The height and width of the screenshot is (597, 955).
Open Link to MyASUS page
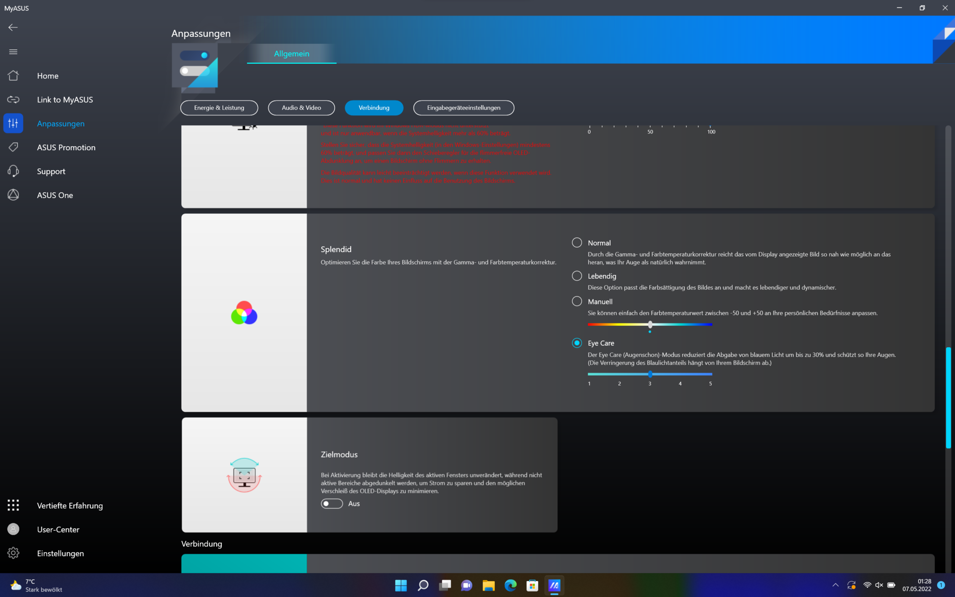click(x=65, y=99)
